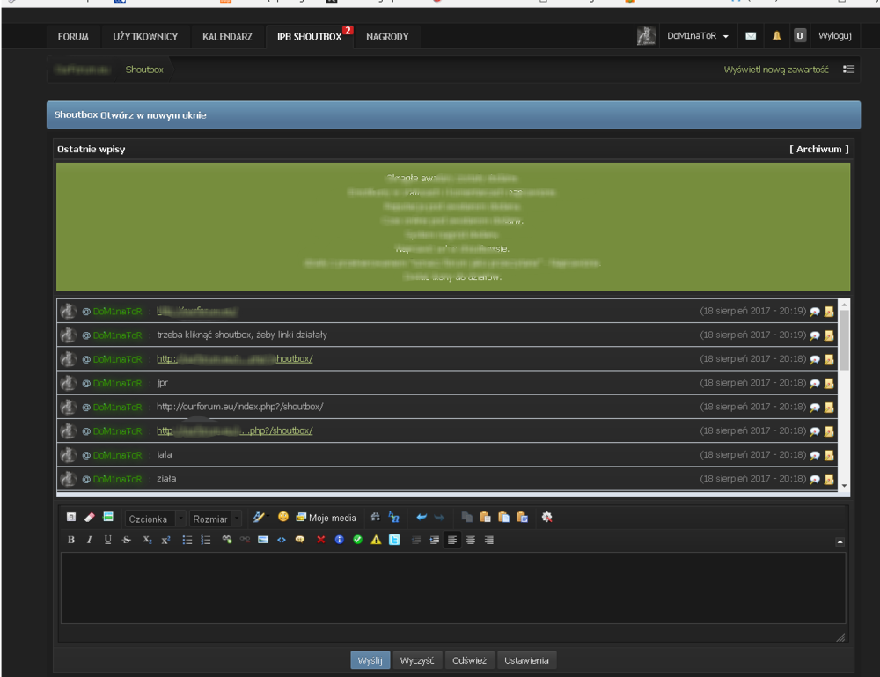
Task: Toggle italic text formatting
Action: click(89, 540)
